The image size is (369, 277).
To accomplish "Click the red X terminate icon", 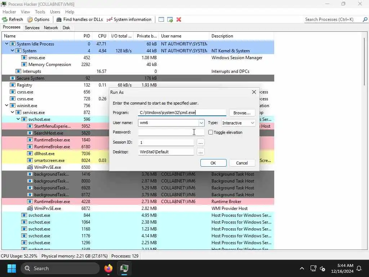I will tap(179, 19).
